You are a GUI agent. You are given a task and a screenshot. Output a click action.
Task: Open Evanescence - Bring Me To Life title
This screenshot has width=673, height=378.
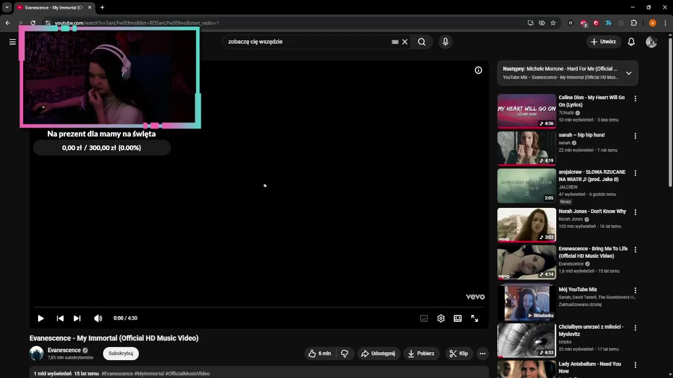pyautogui.click(x=593, y=253)
